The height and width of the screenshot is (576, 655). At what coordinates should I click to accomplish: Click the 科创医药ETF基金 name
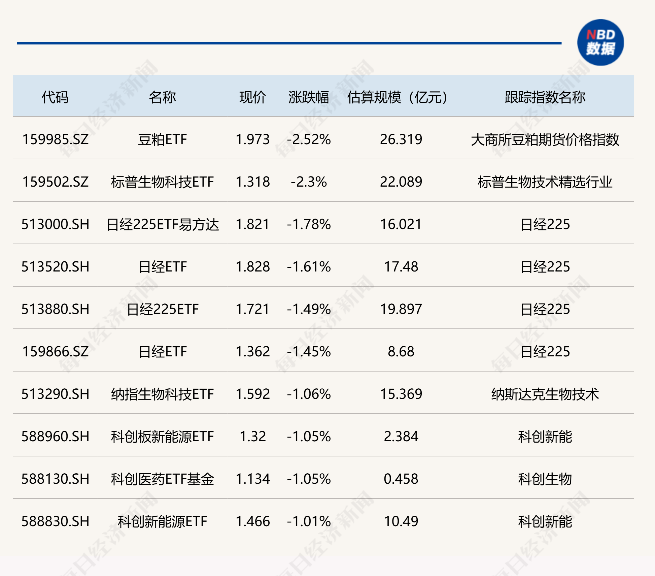coord(162,479)
